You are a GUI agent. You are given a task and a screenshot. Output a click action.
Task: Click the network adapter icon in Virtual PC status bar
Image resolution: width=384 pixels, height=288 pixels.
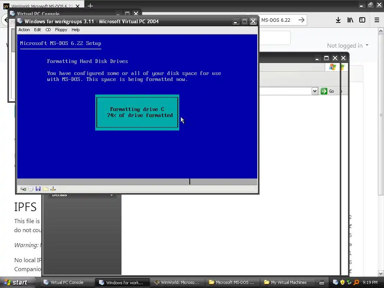[53, 189]
